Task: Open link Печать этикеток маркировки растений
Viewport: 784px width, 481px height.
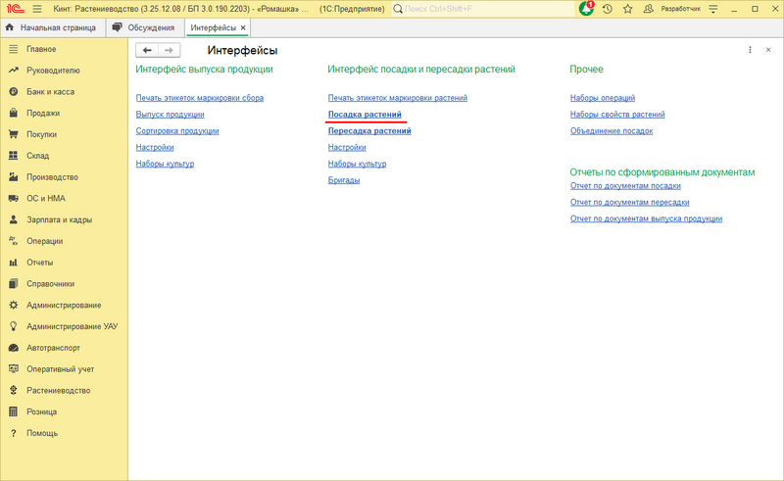Action: [x=398, y=98]
